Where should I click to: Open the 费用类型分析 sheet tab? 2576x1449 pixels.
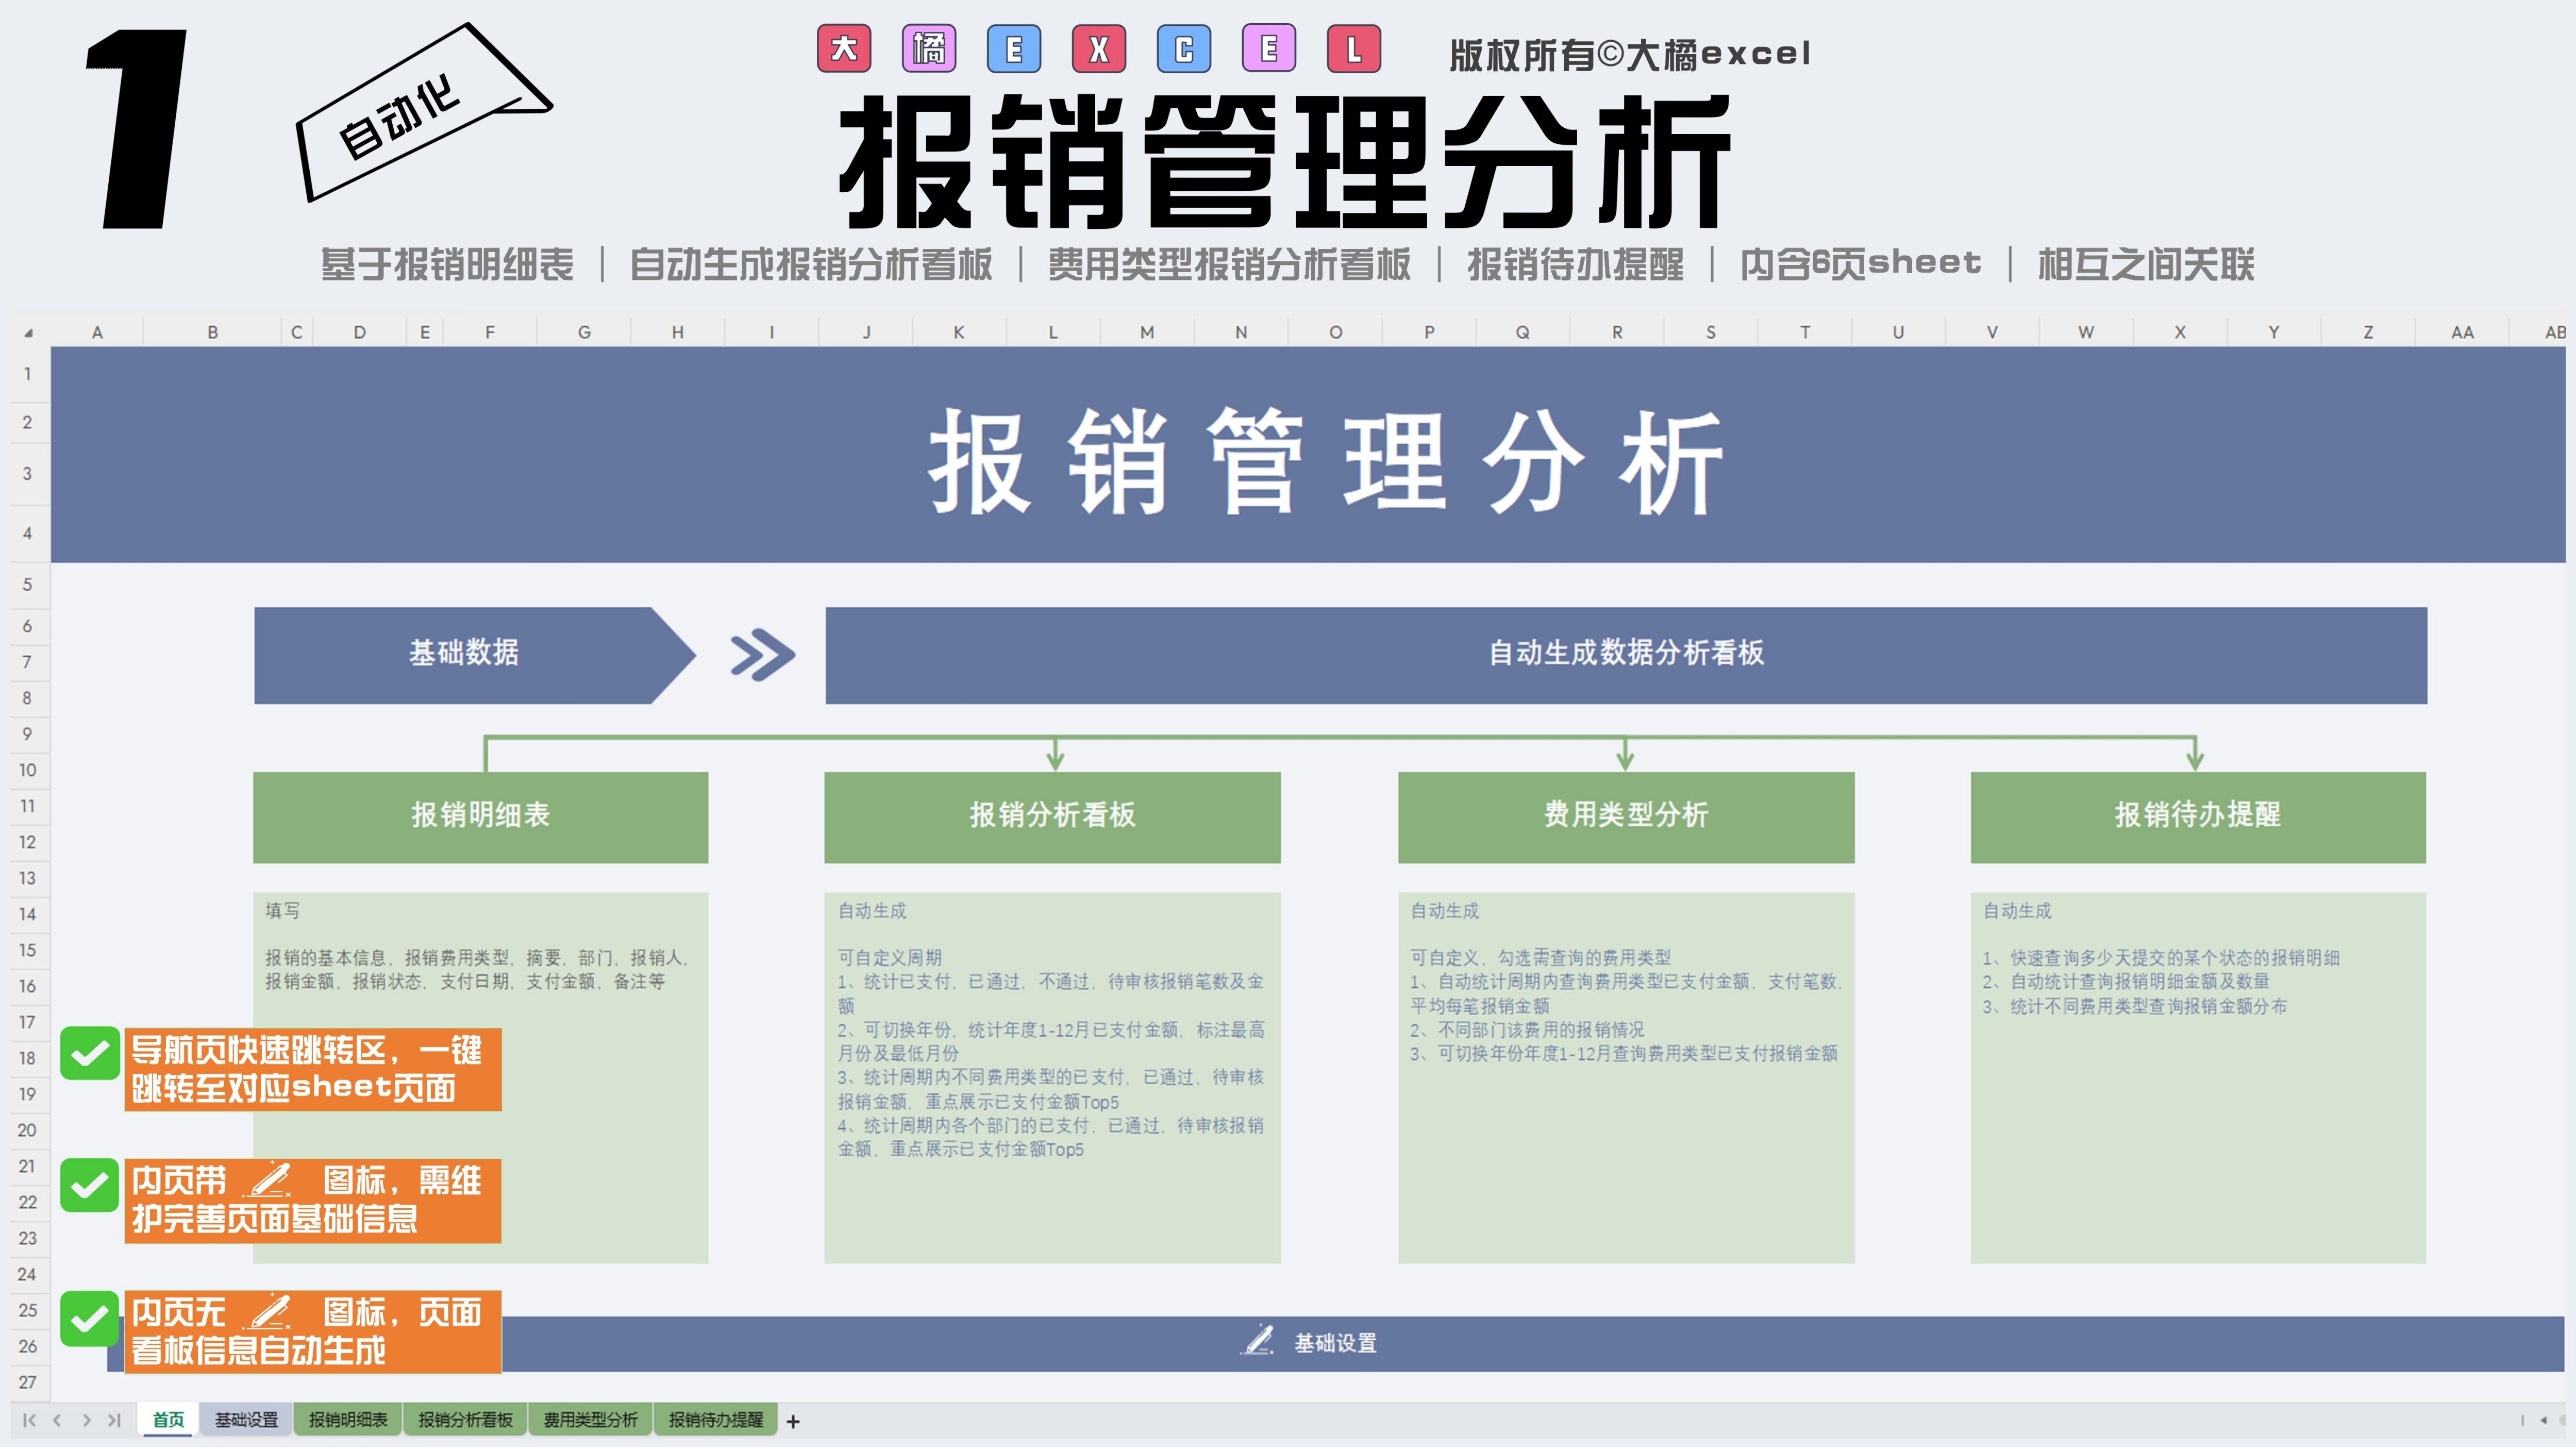tap(590, 1420)
